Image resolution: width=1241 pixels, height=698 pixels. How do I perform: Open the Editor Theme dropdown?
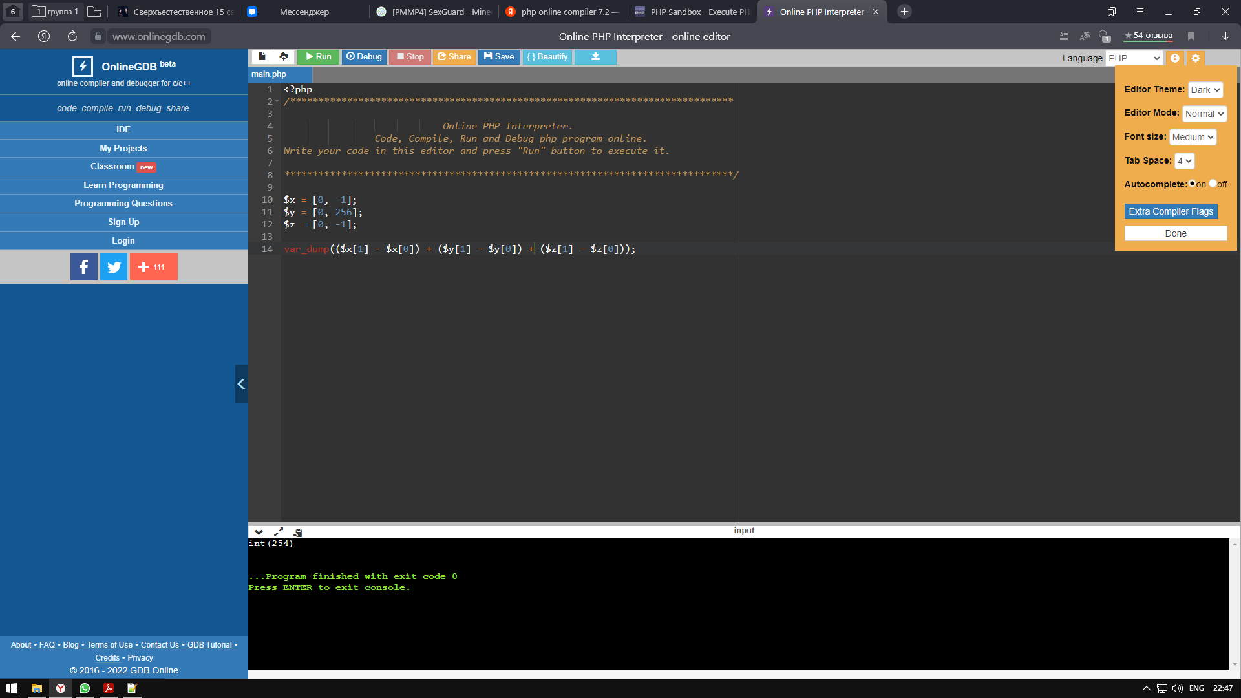1205,90
